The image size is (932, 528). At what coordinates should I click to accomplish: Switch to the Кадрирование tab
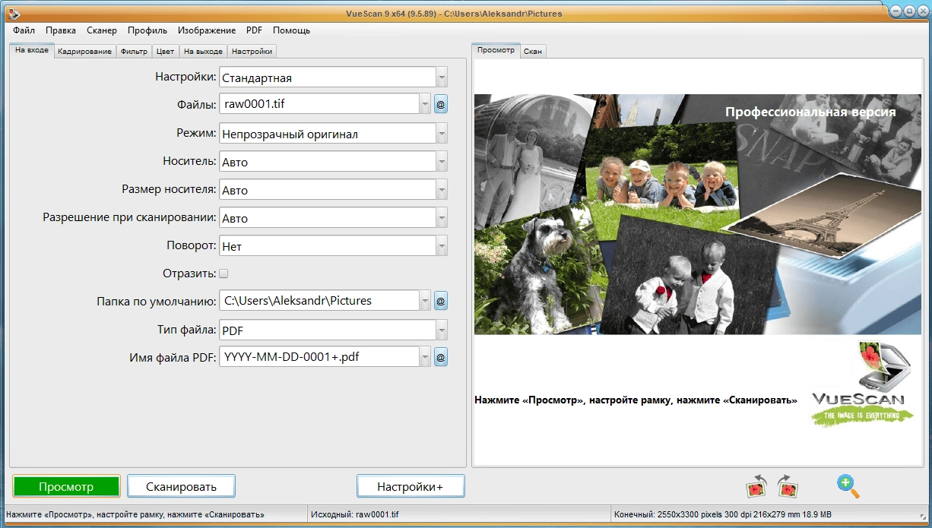tap(84, 51)
